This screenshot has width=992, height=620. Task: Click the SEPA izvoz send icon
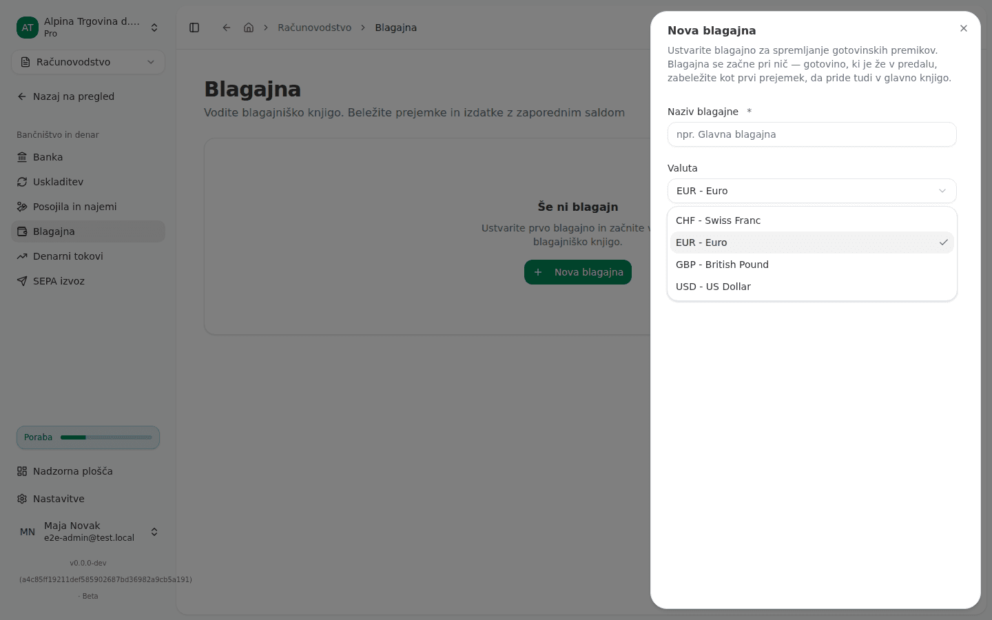pyautogui.click(x=22, y=281)
